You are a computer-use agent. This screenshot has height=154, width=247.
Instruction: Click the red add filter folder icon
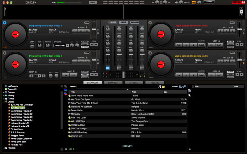tap(65, 94)
